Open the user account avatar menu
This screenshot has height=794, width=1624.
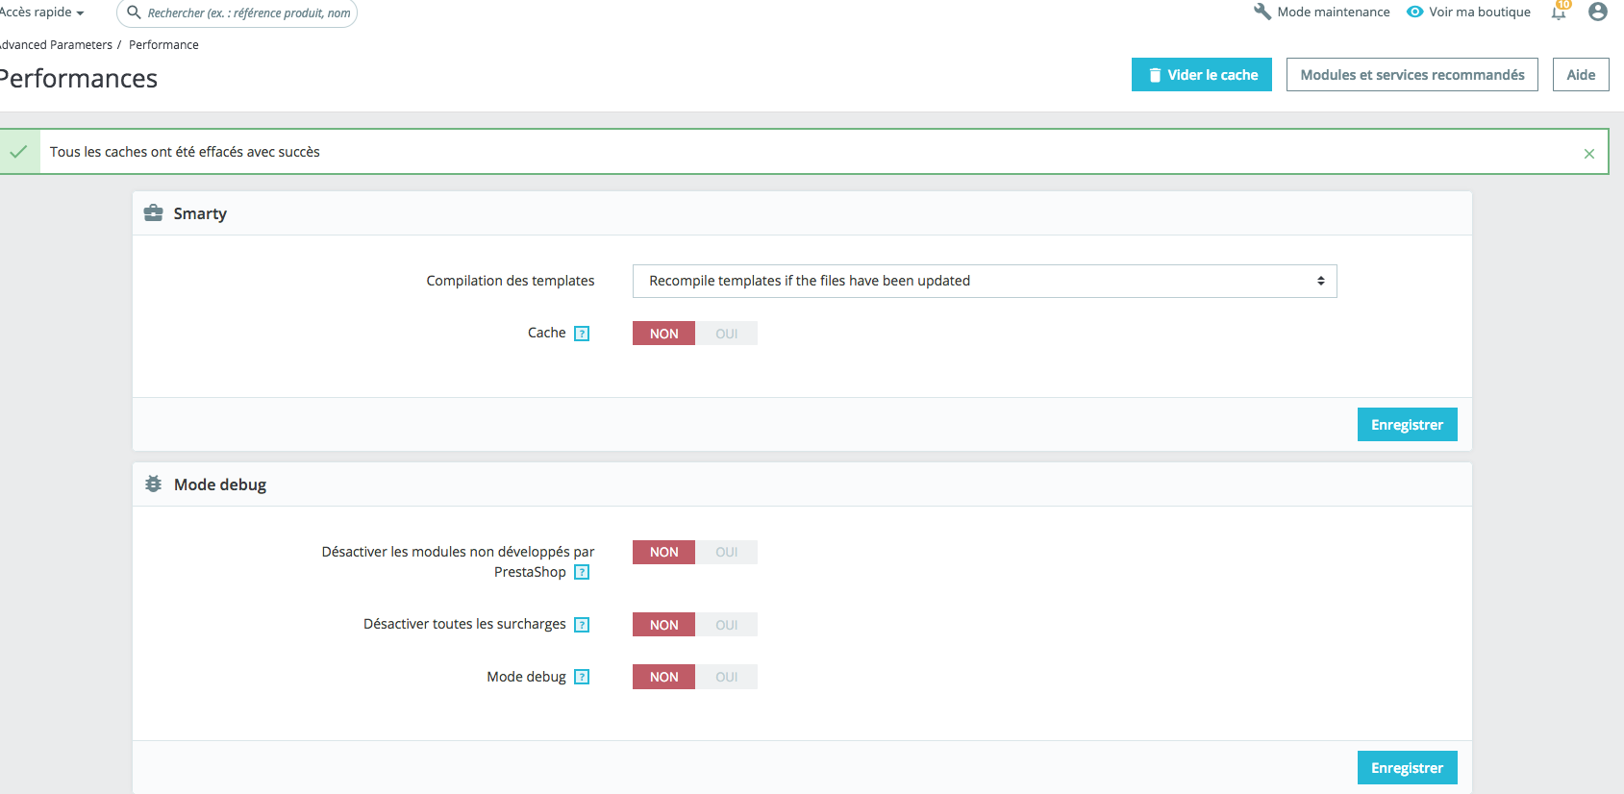[x=1598, y=12]
